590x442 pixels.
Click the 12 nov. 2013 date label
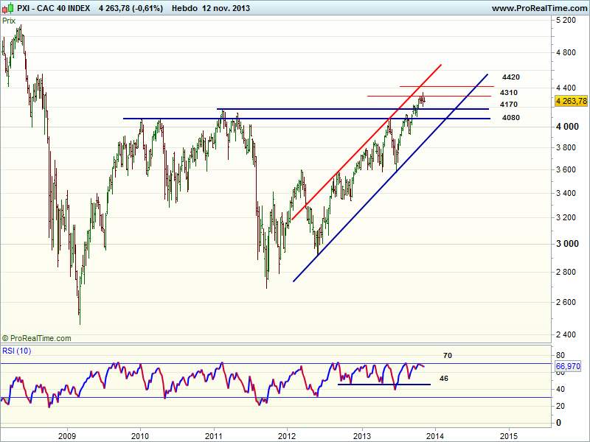(231, 8)
